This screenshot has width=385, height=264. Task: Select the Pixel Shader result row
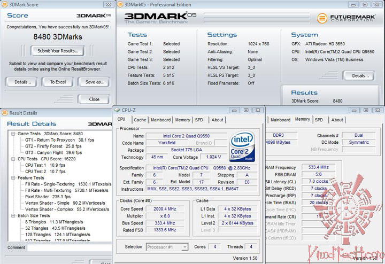point(48,197)
